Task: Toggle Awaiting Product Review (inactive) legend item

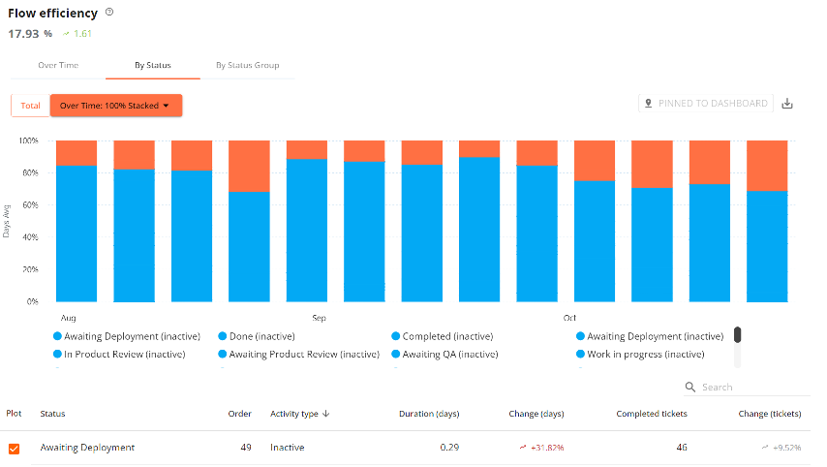Action: (299, 355)
